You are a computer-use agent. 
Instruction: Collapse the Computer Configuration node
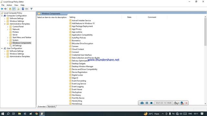[2, 16]
